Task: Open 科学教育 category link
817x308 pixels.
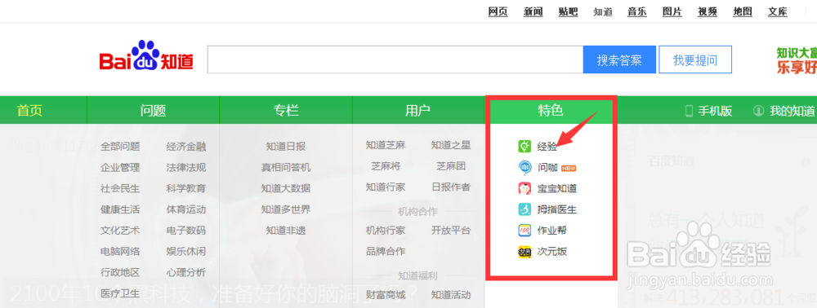Action: [x=186, y=188]
